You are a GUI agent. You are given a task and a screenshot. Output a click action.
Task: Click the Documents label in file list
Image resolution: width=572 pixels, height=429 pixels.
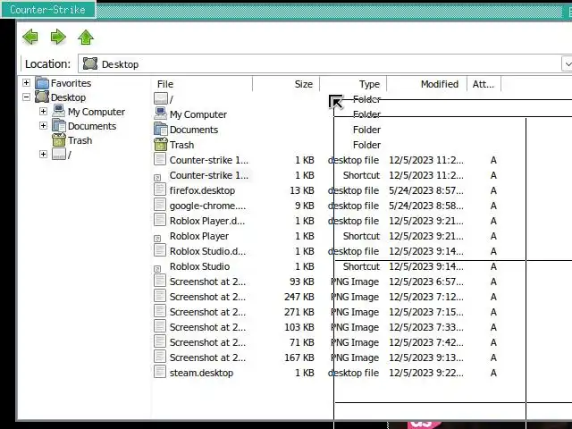(194, 130)
